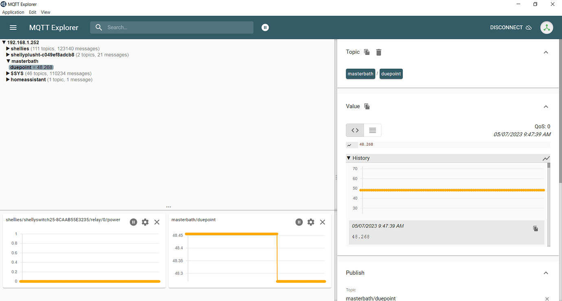562x301 pixels.
Task: Open the Application menu
Action: [x=13, y=12]
